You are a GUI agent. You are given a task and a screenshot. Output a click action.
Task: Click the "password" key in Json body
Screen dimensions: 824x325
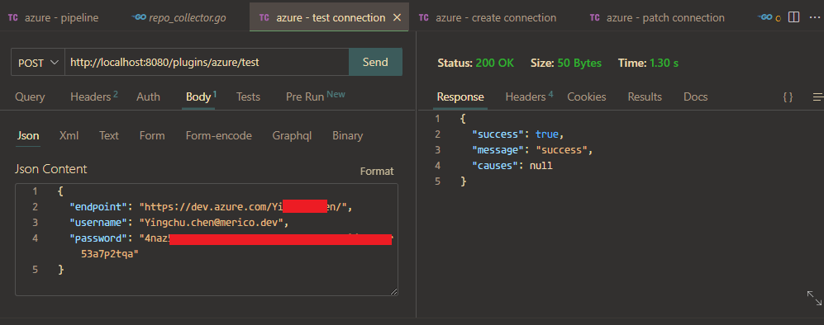click(x=99, y=238)
